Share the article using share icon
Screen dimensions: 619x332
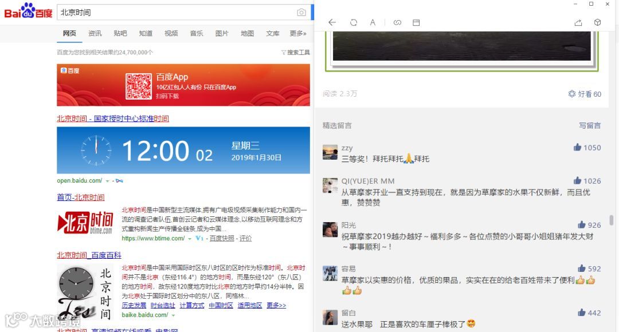[x=578, y=22]
